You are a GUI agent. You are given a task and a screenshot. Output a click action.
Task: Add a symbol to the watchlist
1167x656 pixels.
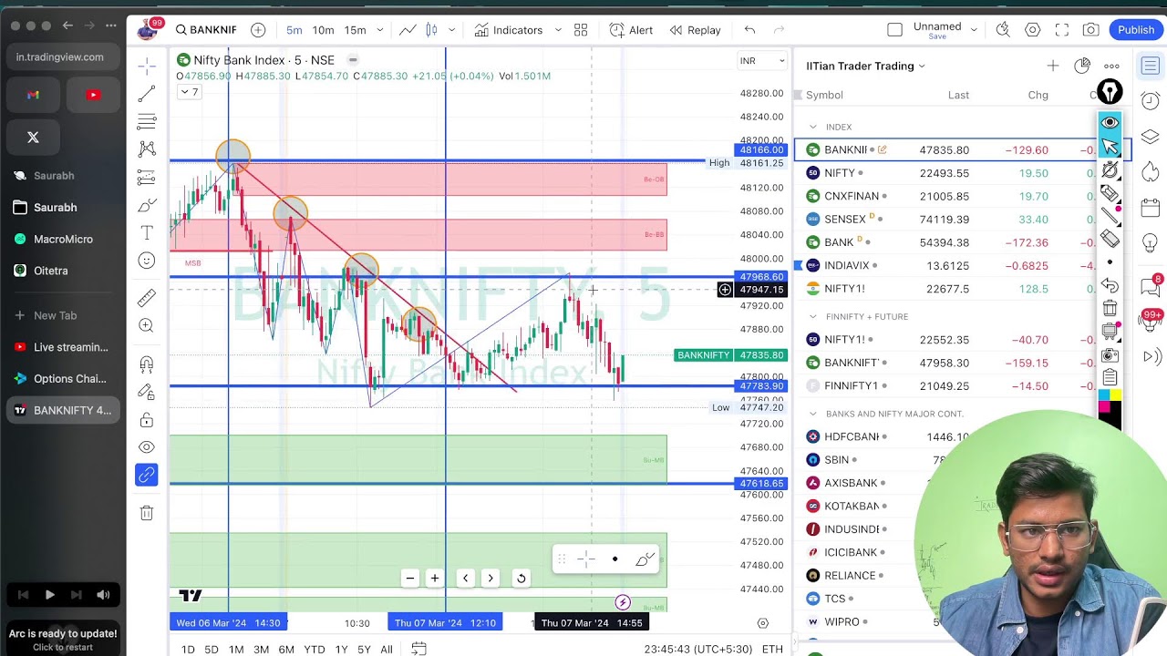pos(1053,66)
